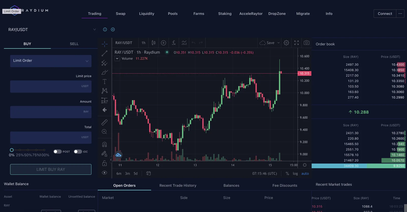Image resolution: width=407 pixels, height=212 pixels.
Task: Go to the Swap page
Action: 121,13
